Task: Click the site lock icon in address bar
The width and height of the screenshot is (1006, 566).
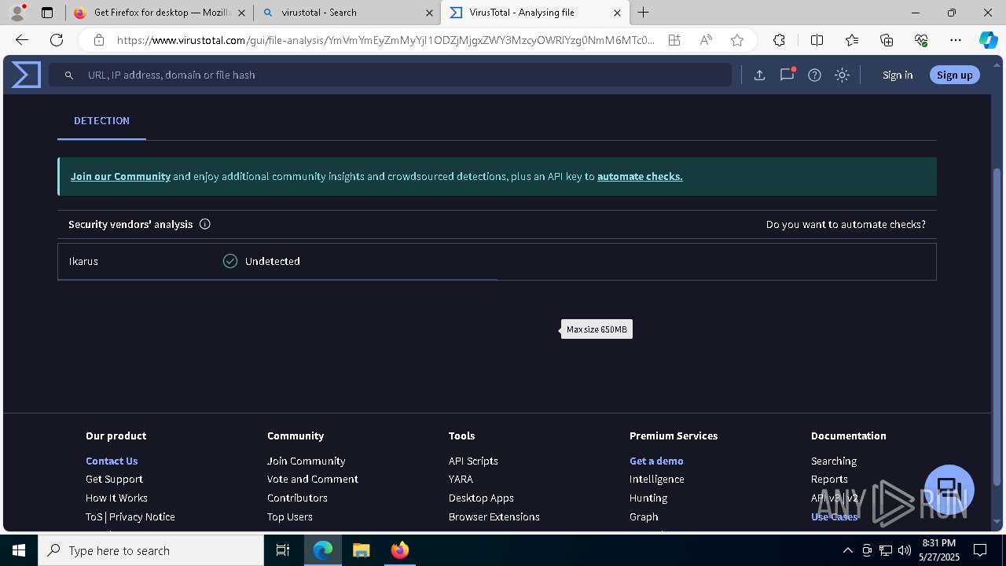Action: (98, 40)
